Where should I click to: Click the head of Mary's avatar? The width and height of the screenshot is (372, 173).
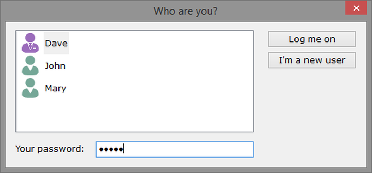point(30,83)
